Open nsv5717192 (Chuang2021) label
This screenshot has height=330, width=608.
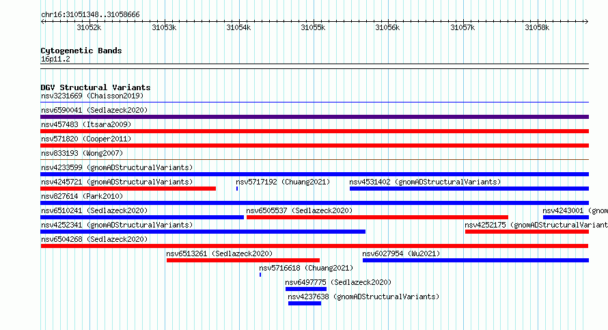pos(283,182)
